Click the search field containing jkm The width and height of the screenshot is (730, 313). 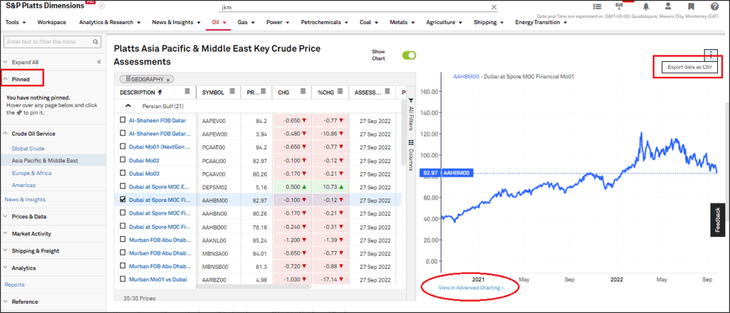(355, 7)
